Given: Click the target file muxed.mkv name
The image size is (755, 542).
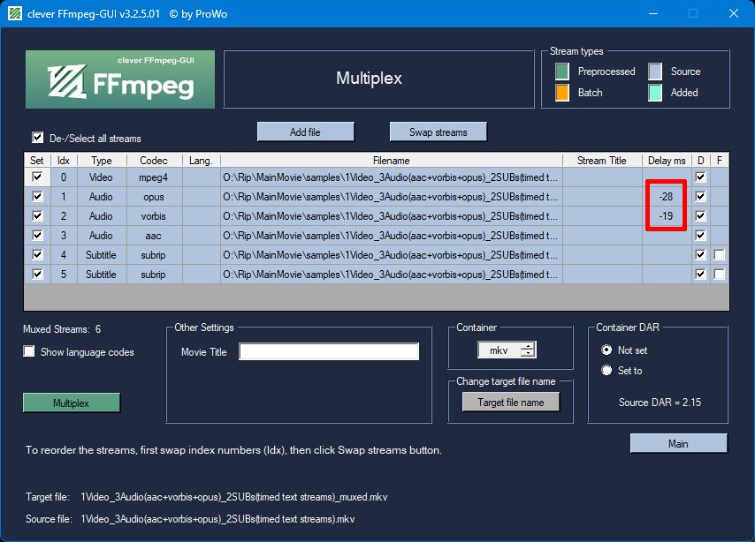Looking at the screenshot, I should coord(234,497).
